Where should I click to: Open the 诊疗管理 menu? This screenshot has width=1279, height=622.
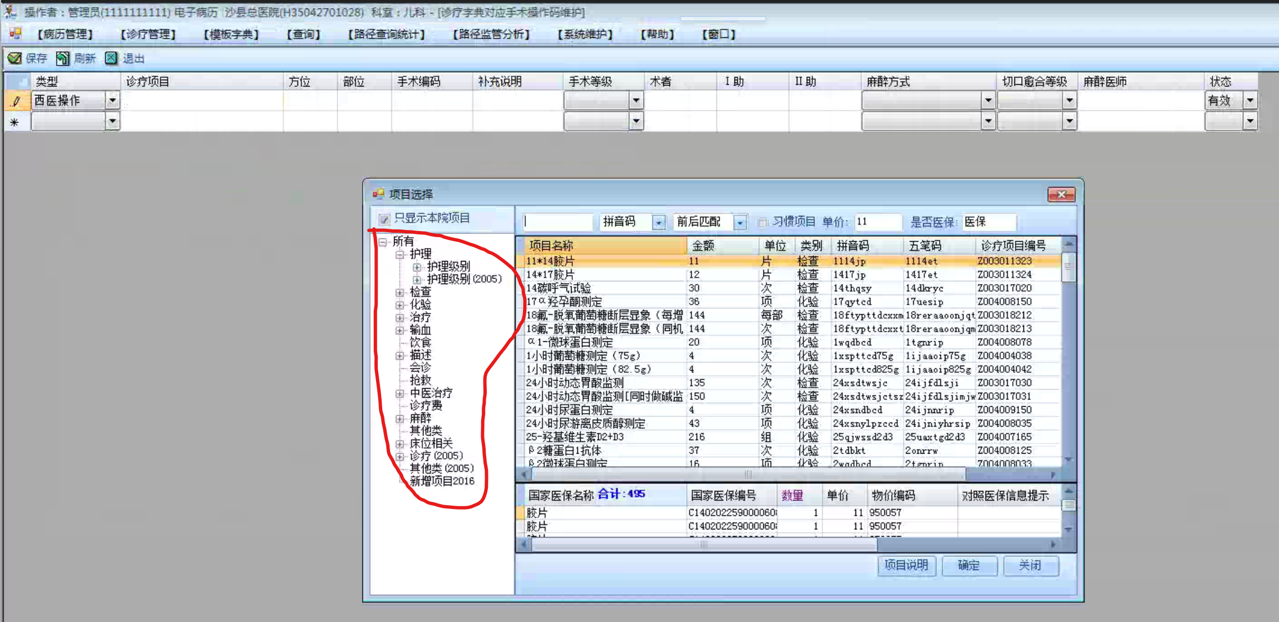(x=148, y=34)
